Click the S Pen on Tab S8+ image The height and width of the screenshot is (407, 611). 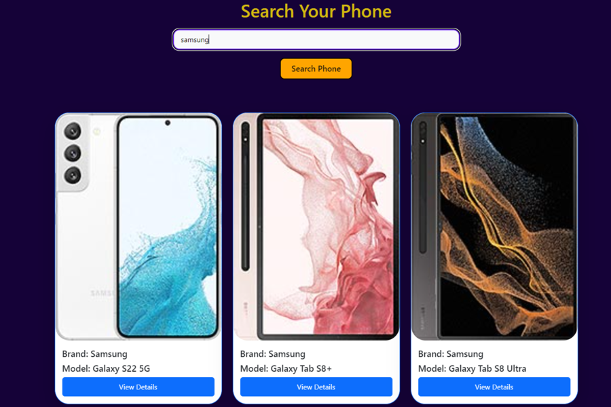tap(245, 196)
